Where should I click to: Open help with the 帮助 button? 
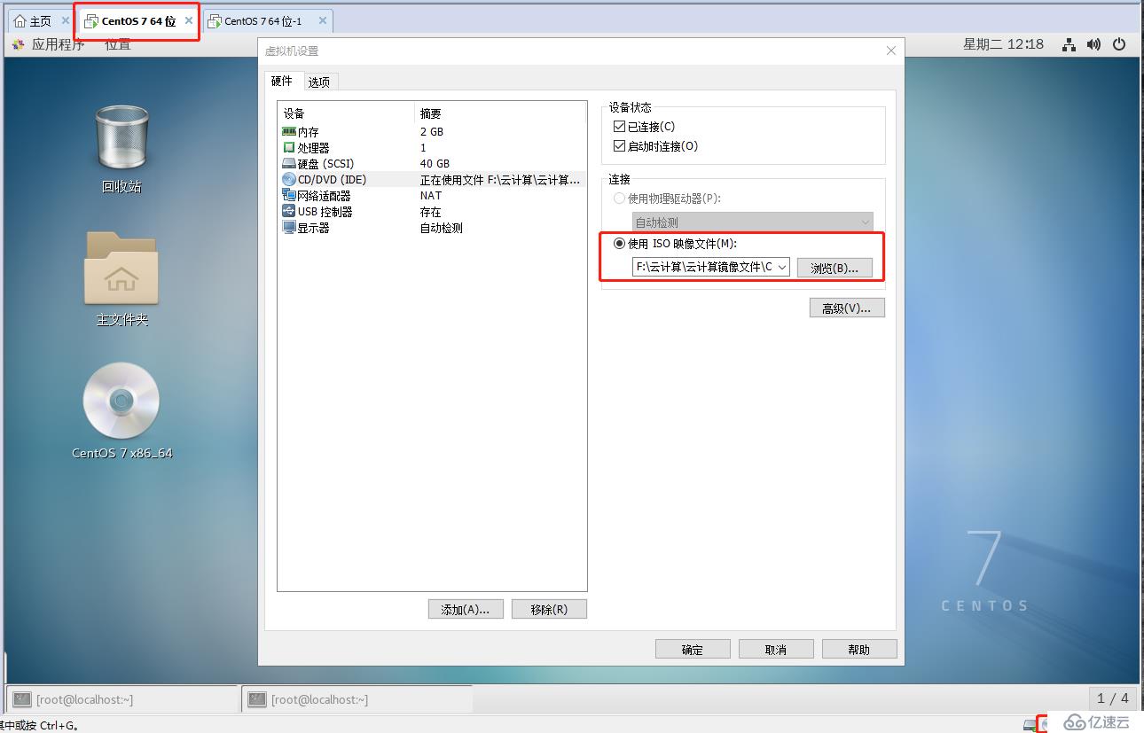click(859, 649)
